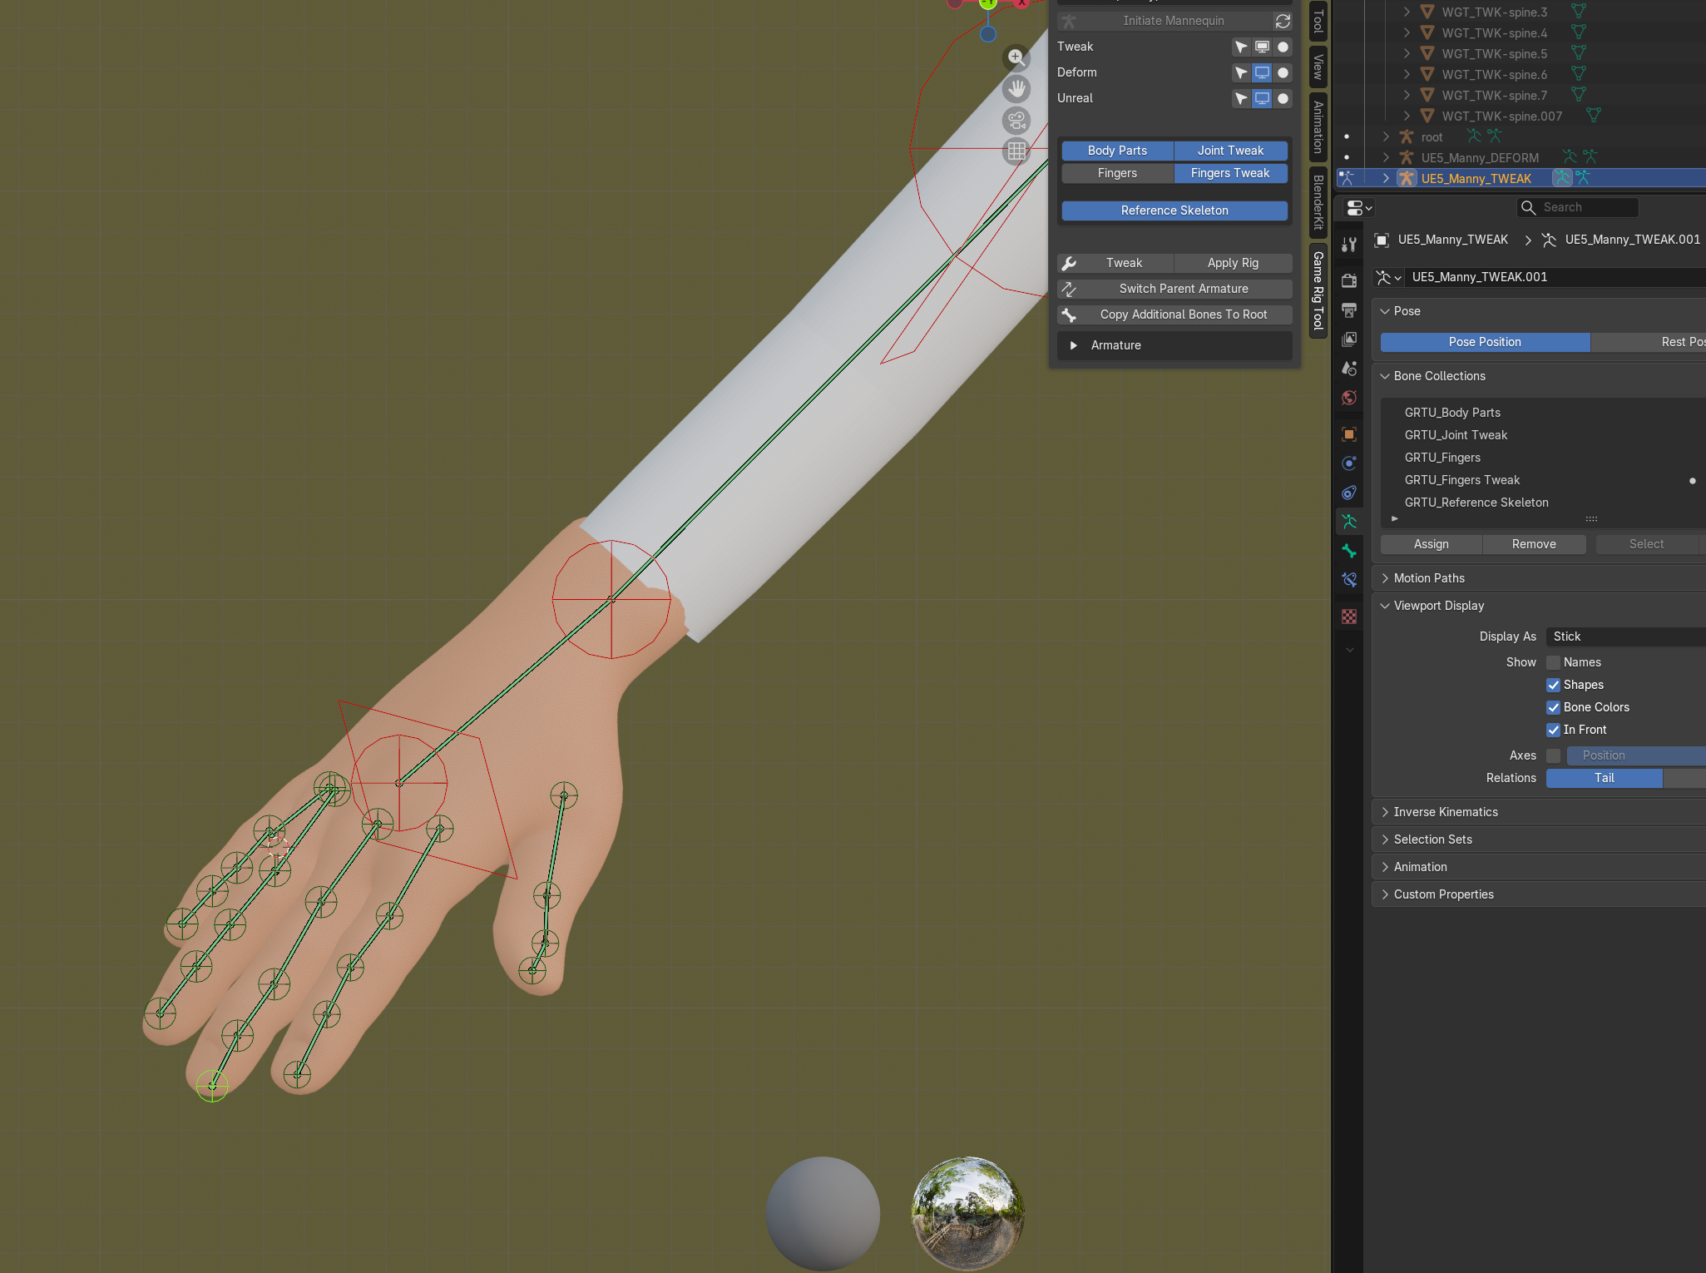Click the refresh icon beside Initiate Mannequin
1706x1273 pixels.
pos(1283,21)
